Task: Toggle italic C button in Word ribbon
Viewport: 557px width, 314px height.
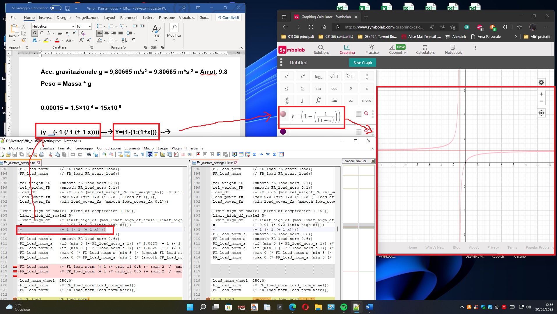Action: click(x=41, y=33)
